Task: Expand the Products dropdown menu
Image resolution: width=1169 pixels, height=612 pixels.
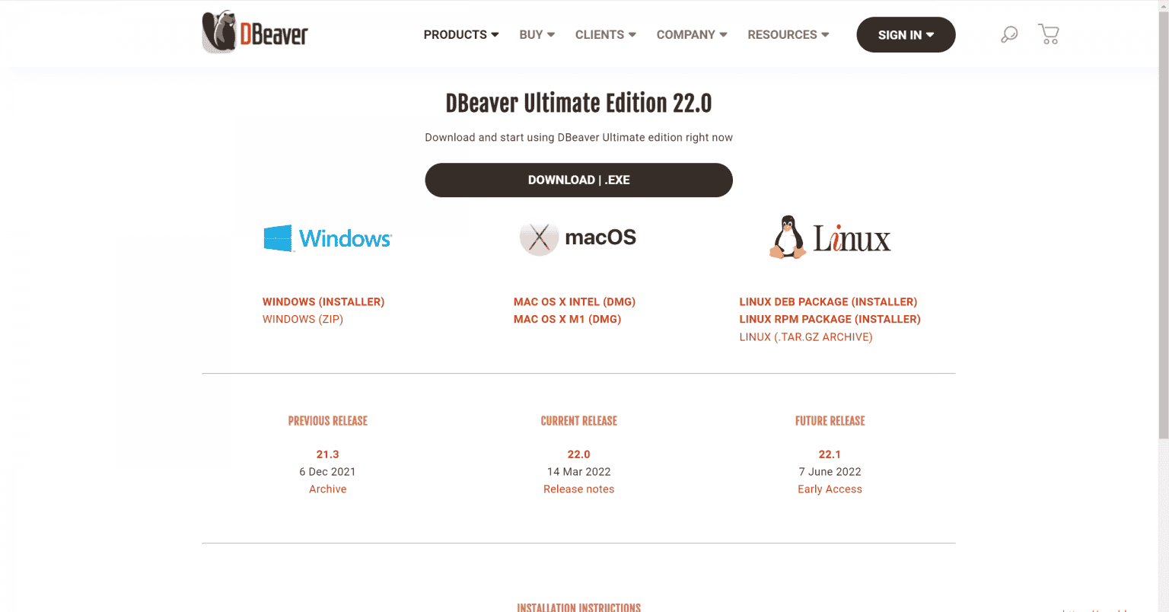Action: (x=460, y=35)
